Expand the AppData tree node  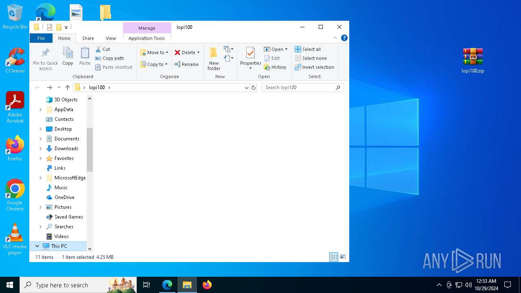[40, 109]
